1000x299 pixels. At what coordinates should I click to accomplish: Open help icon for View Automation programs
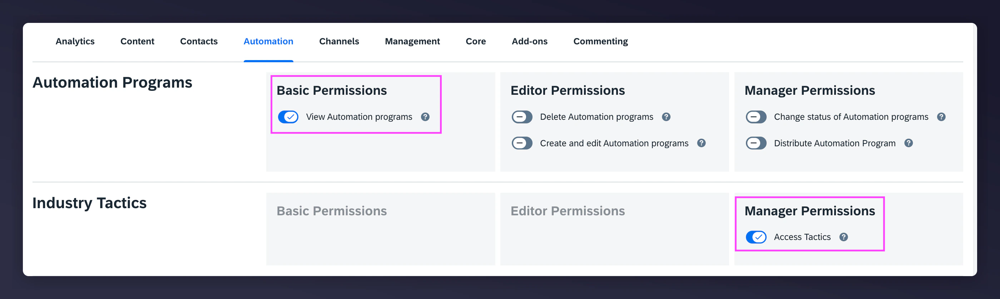[x=425, y=117]
